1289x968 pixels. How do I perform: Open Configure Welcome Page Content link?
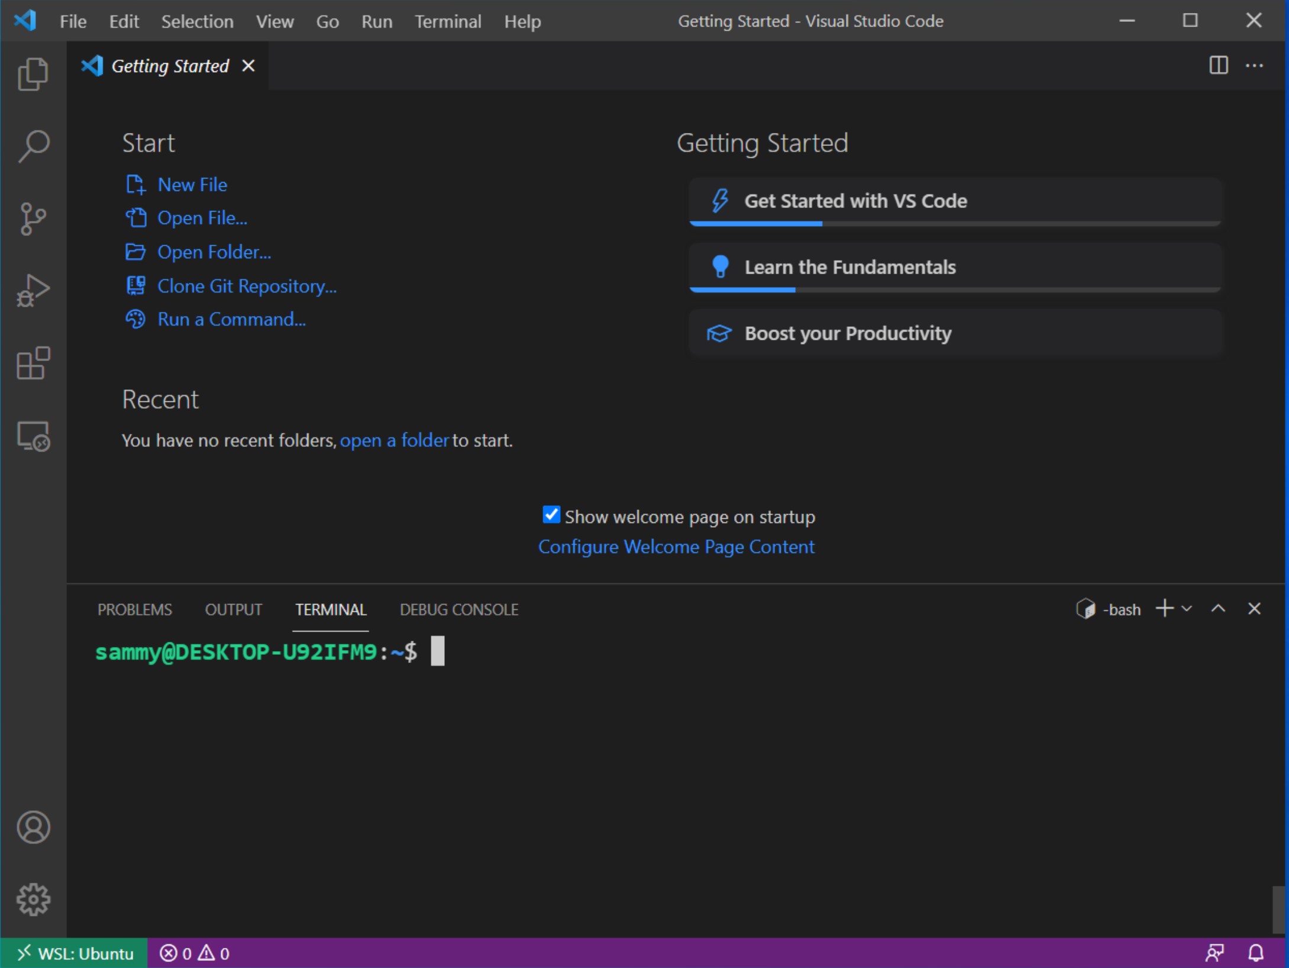point(676,547)
